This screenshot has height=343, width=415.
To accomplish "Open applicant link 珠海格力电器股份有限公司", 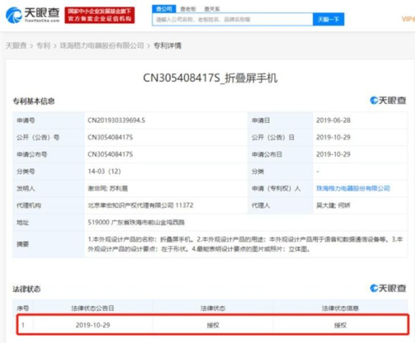I will [353, 188].
